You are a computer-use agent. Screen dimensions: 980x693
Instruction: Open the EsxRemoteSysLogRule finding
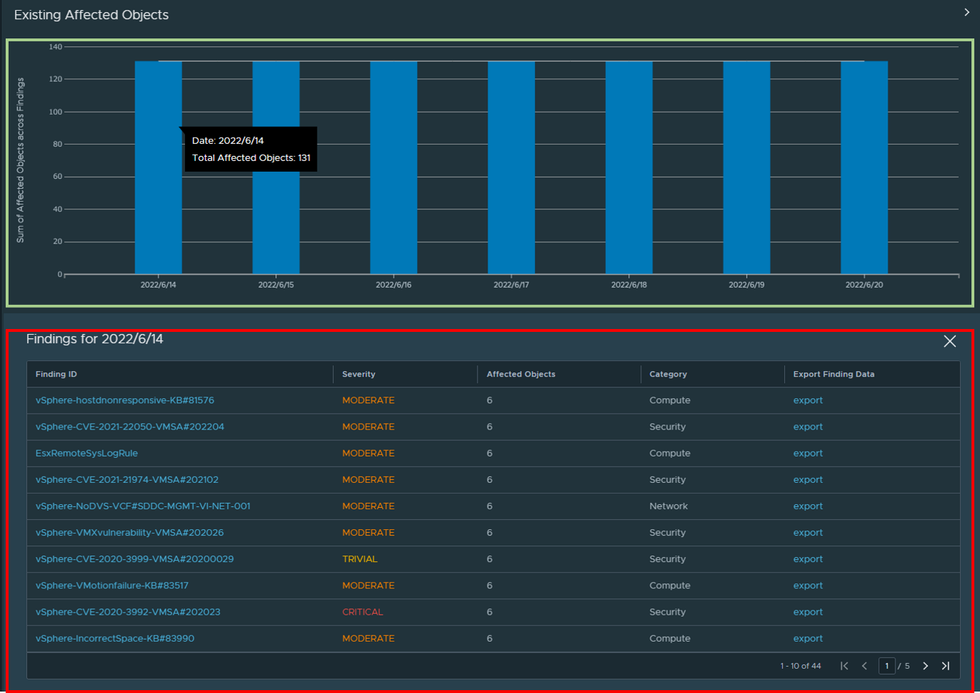87,453
